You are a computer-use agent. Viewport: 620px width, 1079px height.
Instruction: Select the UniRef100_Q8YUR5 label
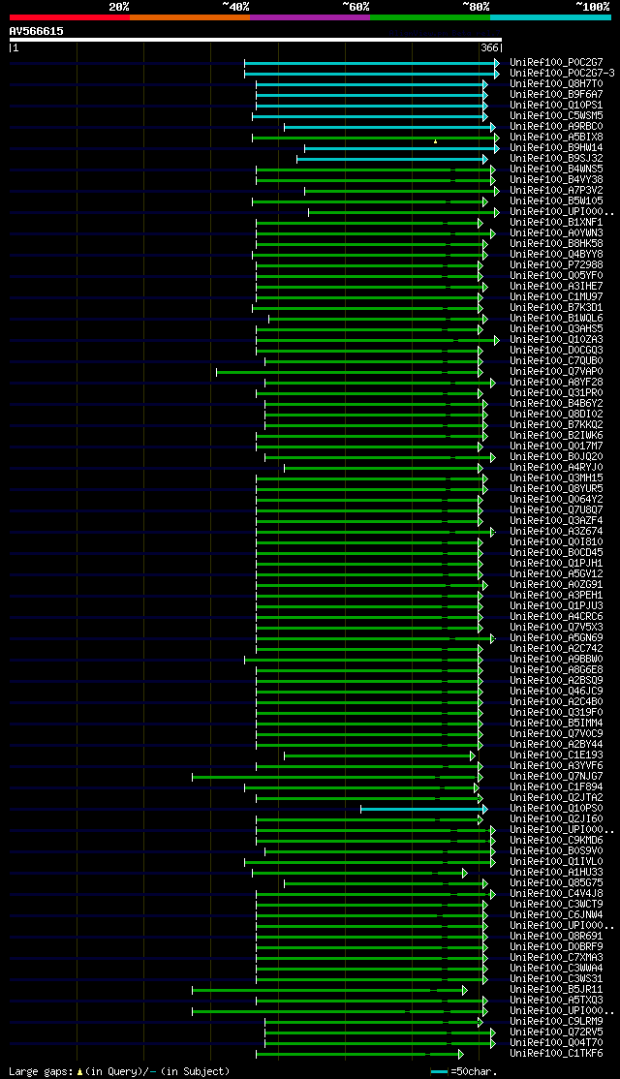pos(557,488)
